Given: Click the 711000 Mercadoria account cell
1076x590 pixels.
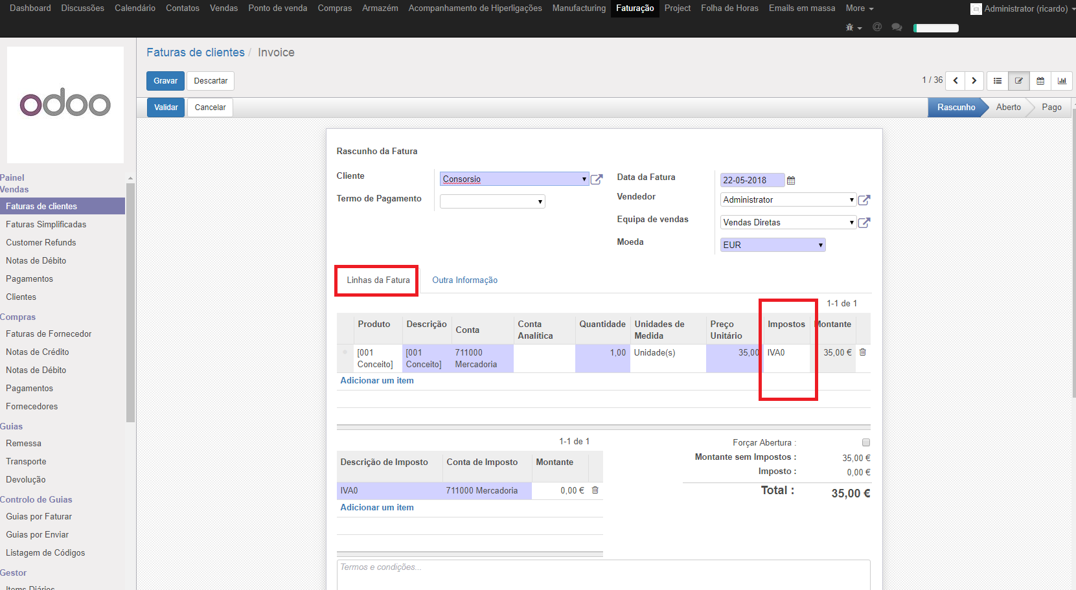Looking at the screenshot, I should pyautogui.click(x=482, y=358).
